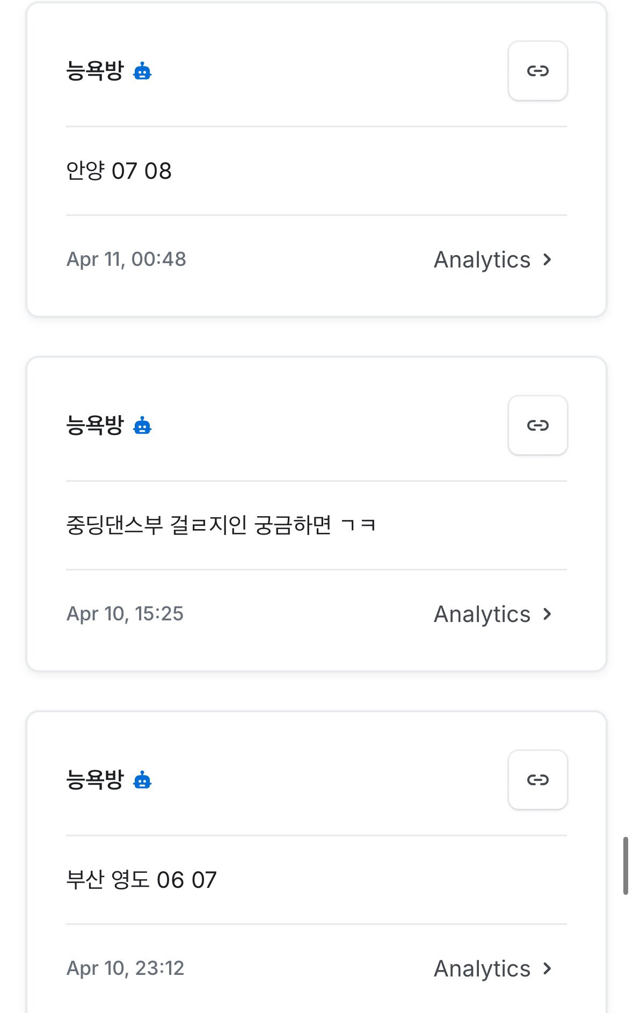Expand Analytics chevron on 안양 07 08 card

pyautogui.click(x=547, y=260)
